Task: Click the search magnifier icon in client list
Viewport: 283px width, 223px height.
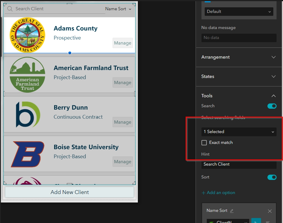Action: pos(10,9)
